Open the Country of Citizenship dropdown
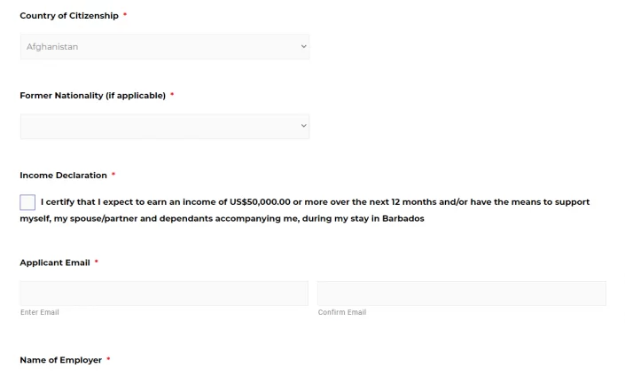The width and height of the screenshot is (625, 376). (165, 47)
